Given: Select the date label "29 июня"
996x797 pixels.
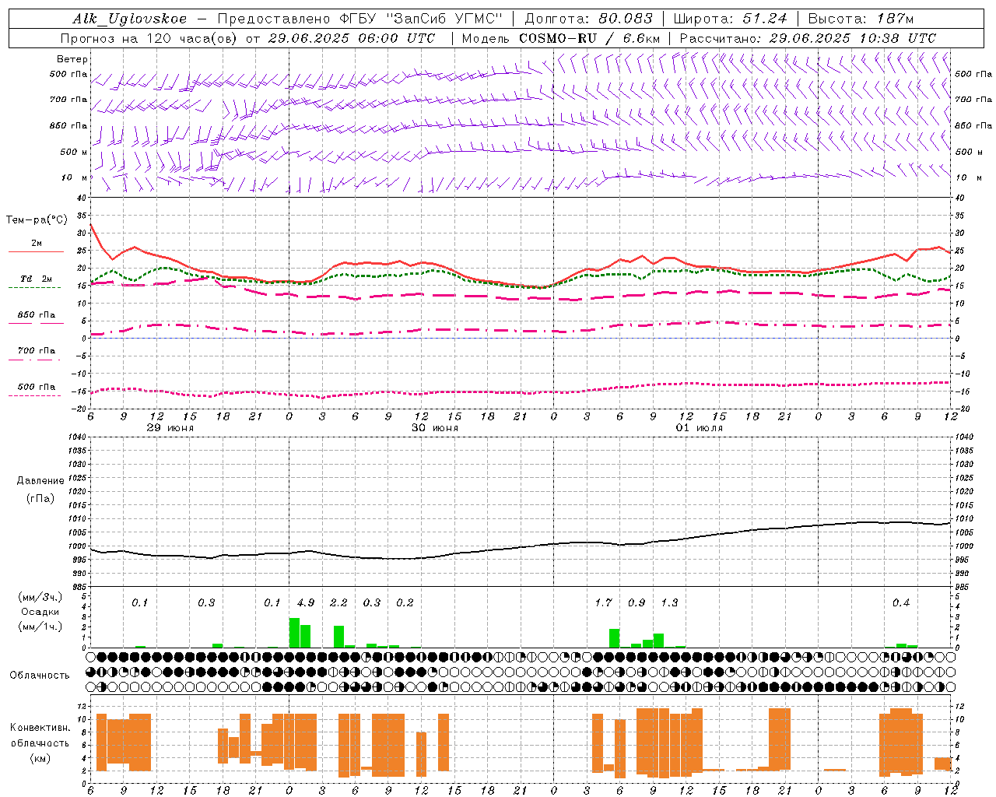Looking at the screenshot, I should point(170,428).
